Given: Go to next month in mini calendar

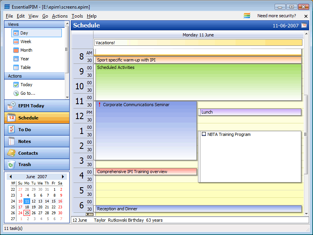Looking at the screenshot, I should point(63,177).
